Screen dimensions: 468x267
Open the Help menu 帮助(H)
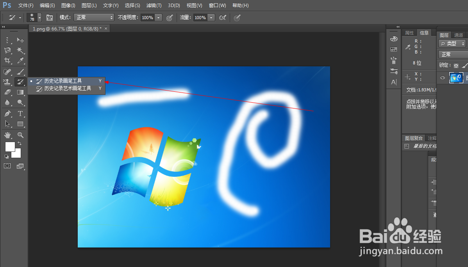pyautogui.click(x=240, y=5)
